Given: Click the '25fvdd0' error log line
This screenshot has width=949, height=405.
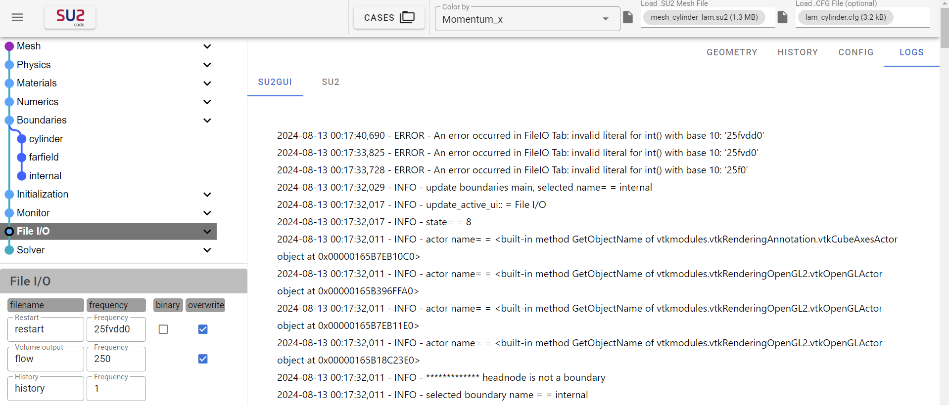Looking at the screenshot, I should coord(521,135).
